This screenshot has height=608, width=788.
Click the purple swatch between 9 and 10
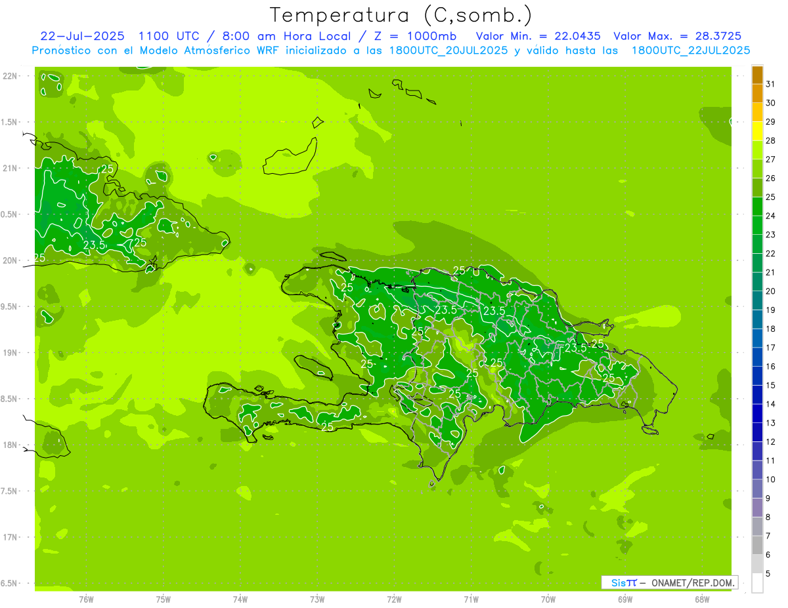pyautogui.click(x=757, y=489)
